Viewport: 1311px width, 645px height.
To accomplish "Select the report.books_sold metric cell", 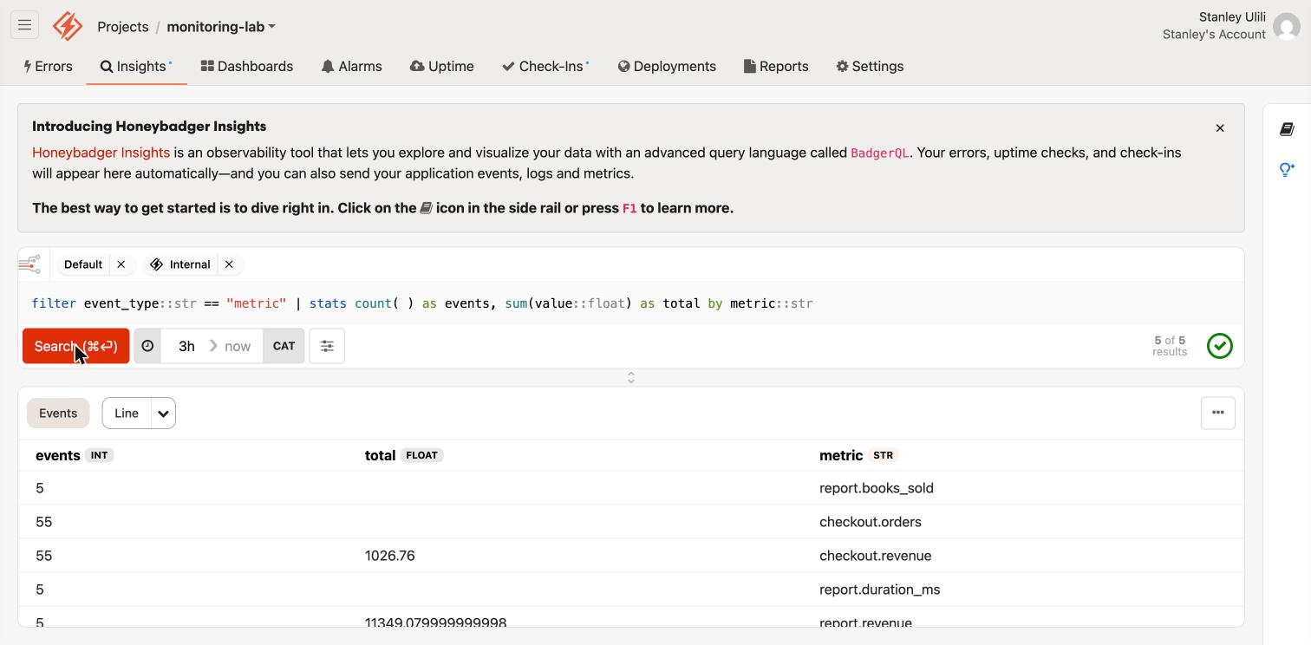I will [877, 488].
